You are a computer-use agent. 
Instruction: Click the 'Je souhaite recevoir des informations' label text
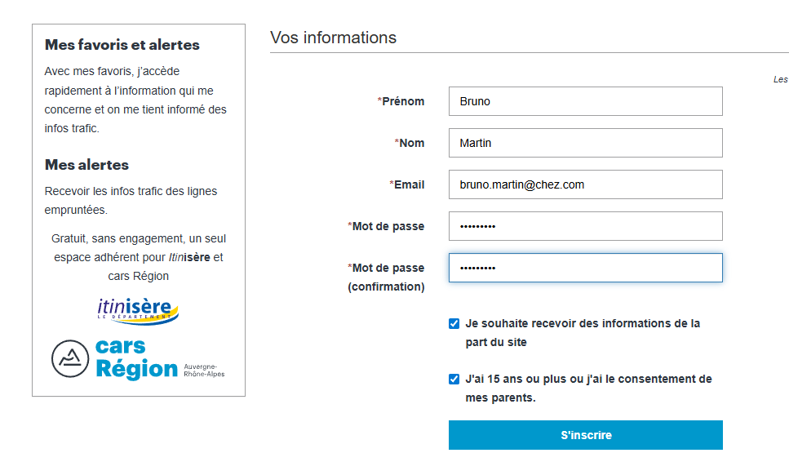point(582,332)
